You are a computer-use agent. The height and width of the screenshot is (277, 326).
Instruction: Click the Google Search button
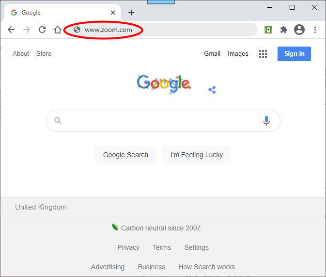(125, 155)
